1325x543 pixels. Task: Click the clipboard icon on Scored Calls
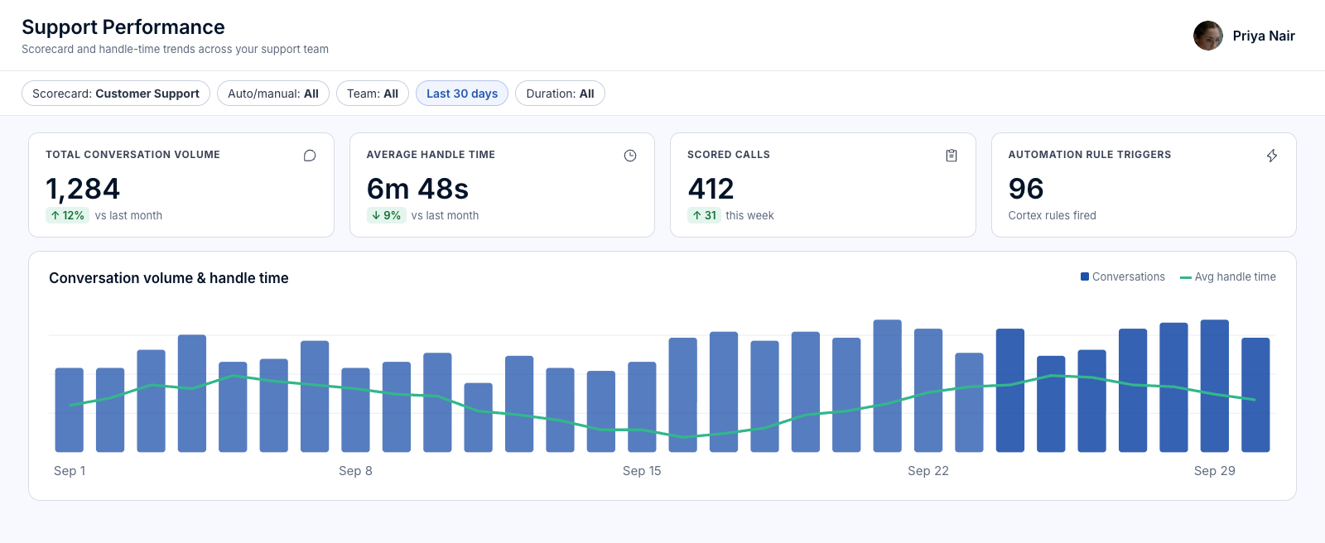pos(952,156)
